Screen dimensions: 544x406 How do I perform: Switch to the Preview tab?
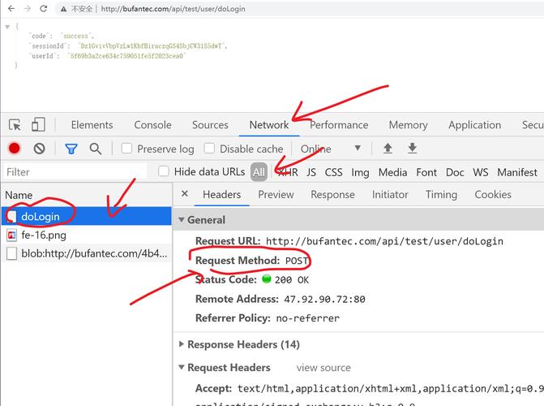[x=276, y=194]
